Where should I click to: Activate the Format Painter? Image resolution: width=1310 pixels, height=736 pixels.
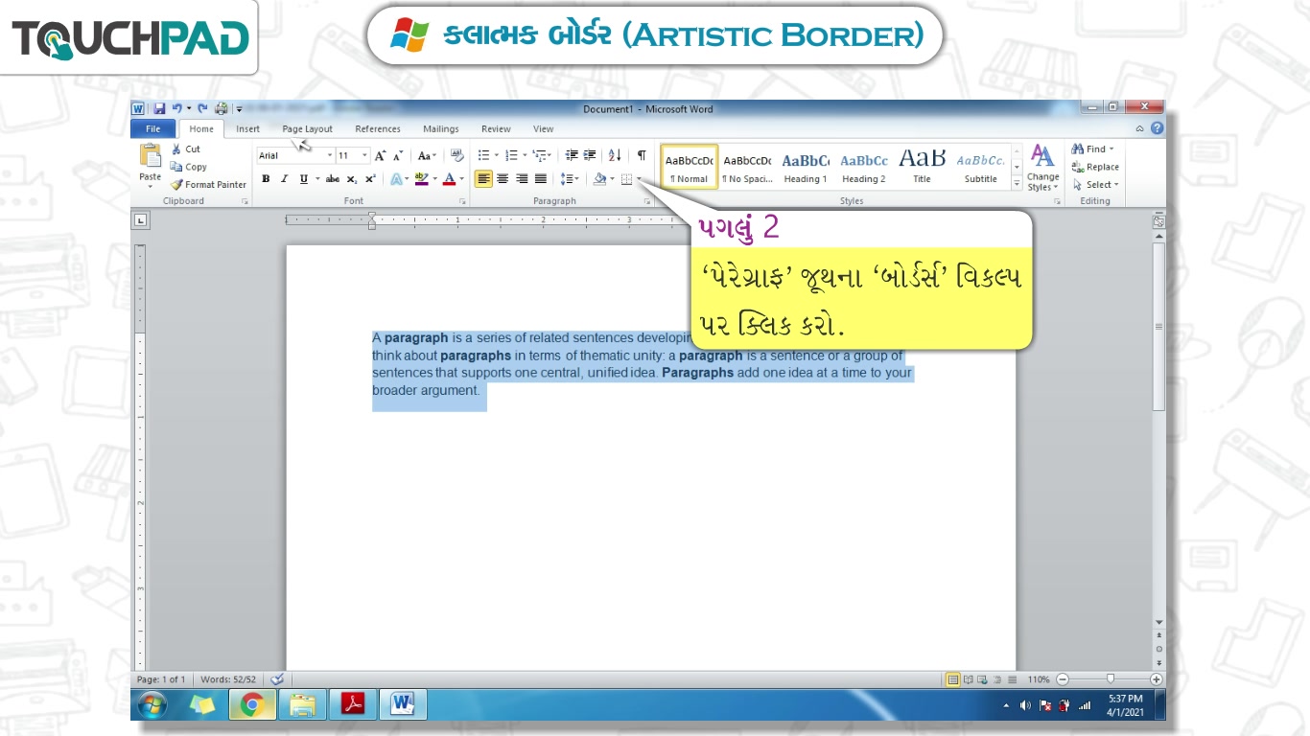pyautogui.click(x=208, y=185)
